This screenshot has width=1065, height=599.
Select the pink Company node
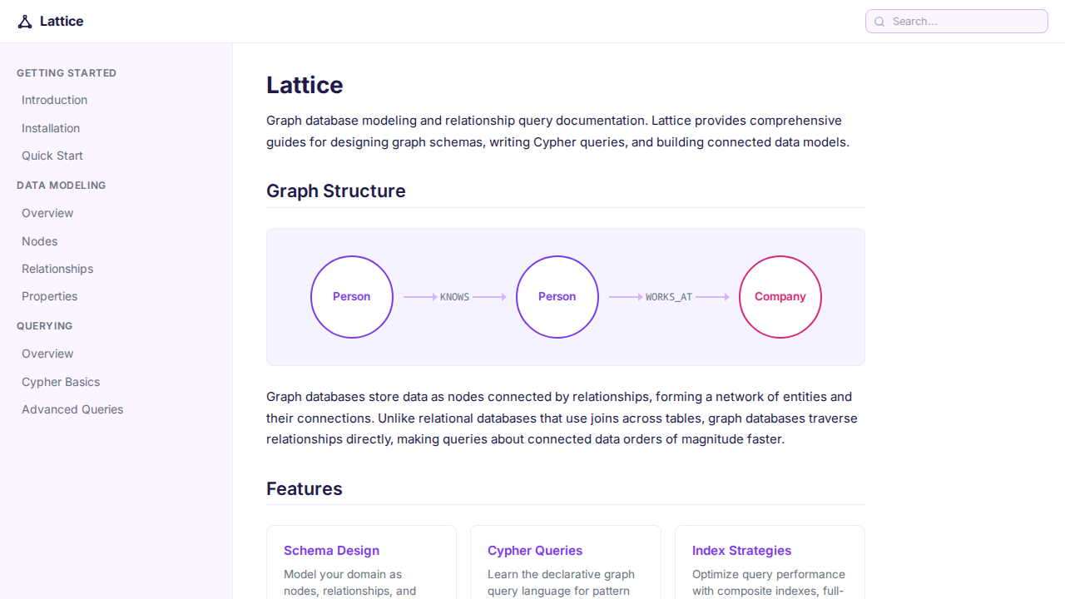[x=780, y=296]
